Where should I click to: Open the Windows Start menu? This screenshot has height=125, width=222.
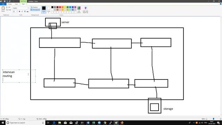click(x=3, y=123)
